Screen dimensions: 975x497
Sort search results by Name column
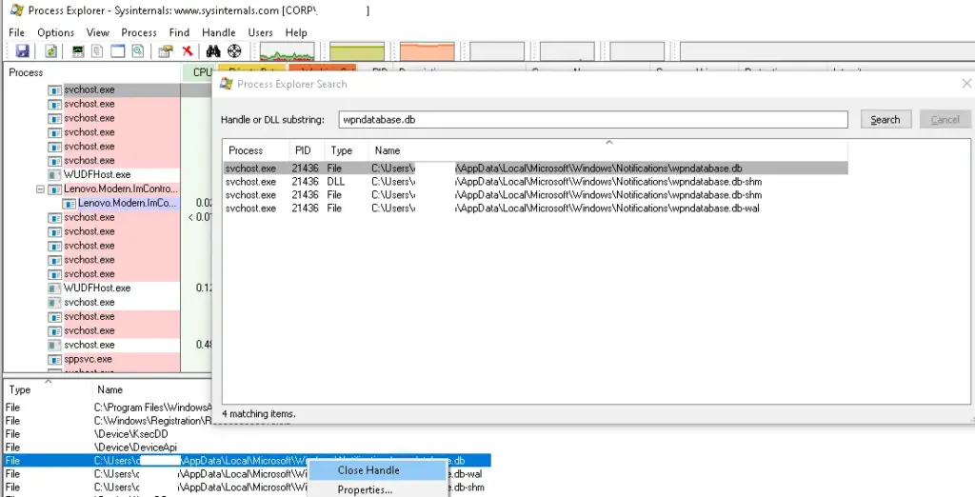(607, 150)
